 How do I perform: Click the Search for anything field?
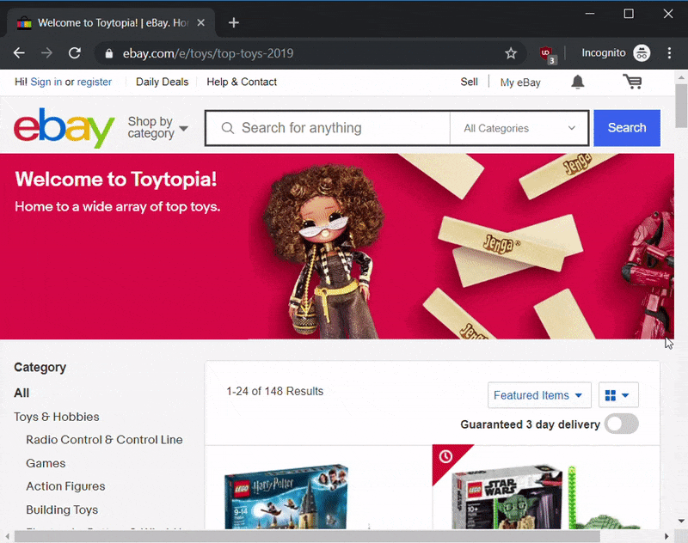click(x=335, y=128)
